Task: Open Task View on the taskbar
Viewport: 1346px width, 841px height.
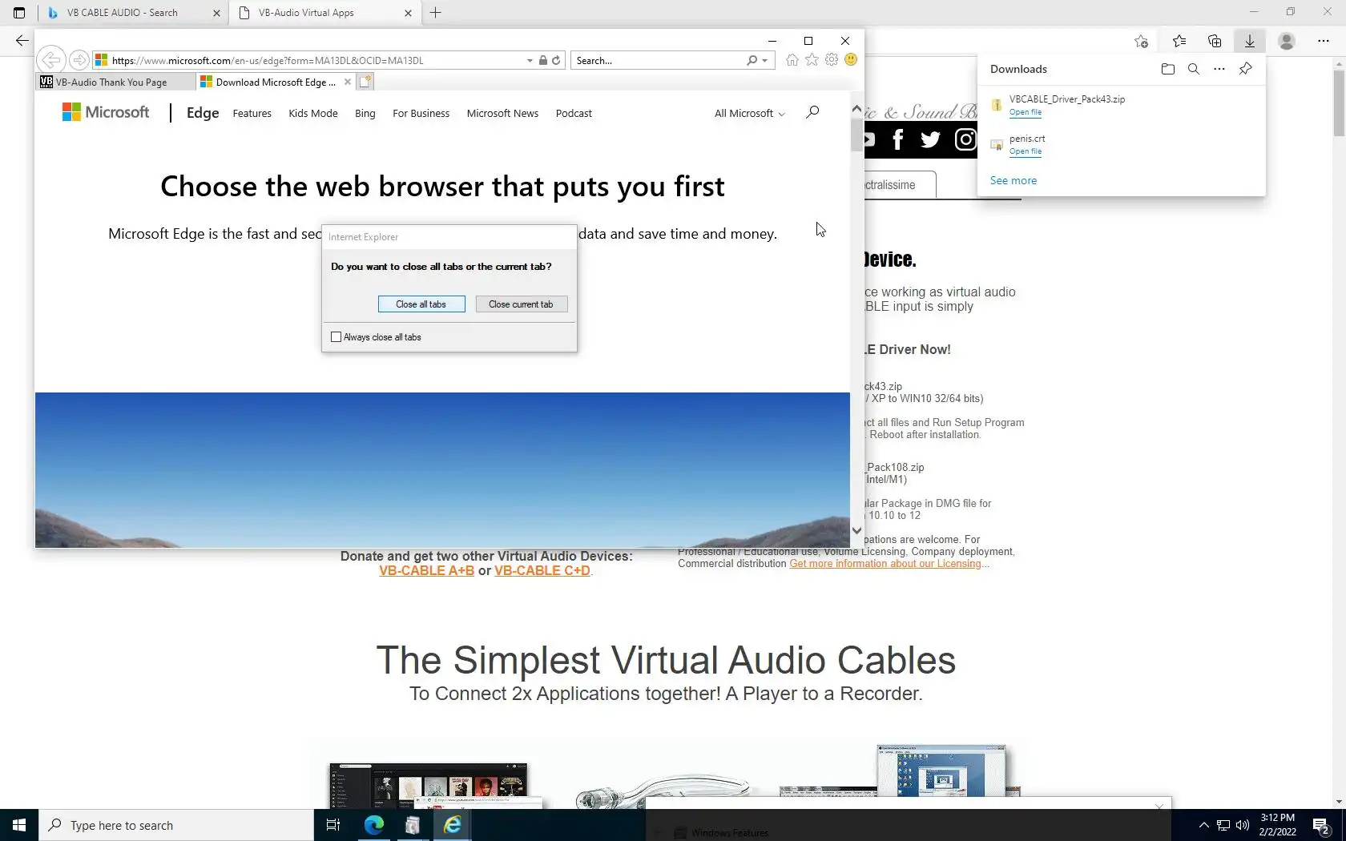Action: click(333, 825)
